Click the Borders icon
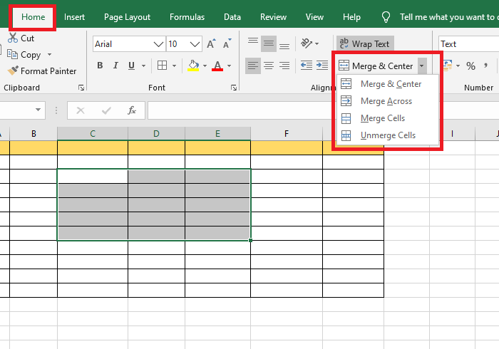This screenshot has width=499, height=349. tap(162, 66)
